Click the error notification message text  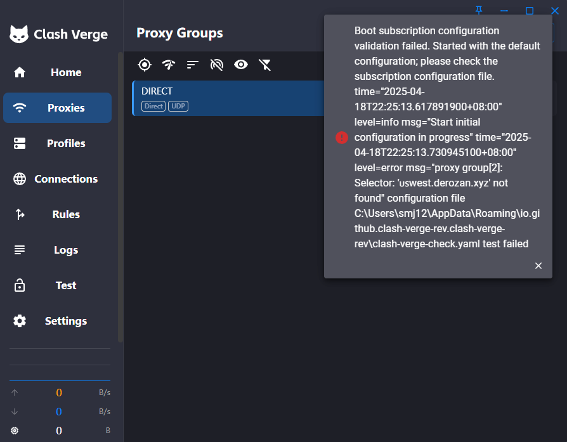(447, 138)
